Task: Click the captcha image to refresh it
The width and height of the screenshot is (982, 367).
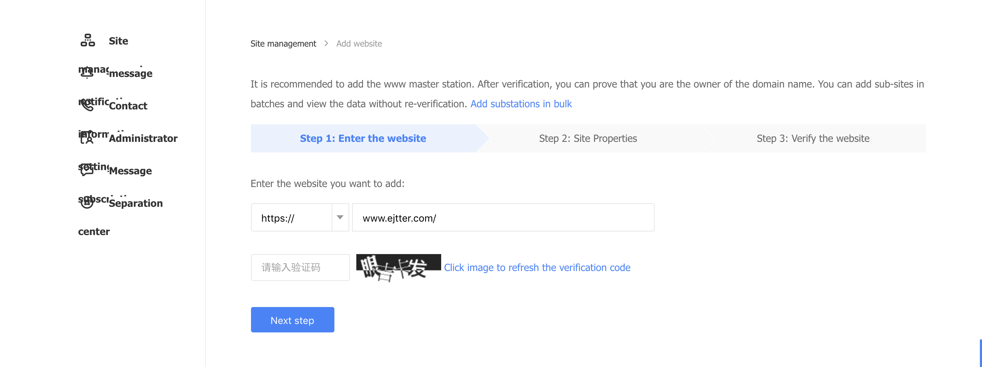Action: pos(398,267)
